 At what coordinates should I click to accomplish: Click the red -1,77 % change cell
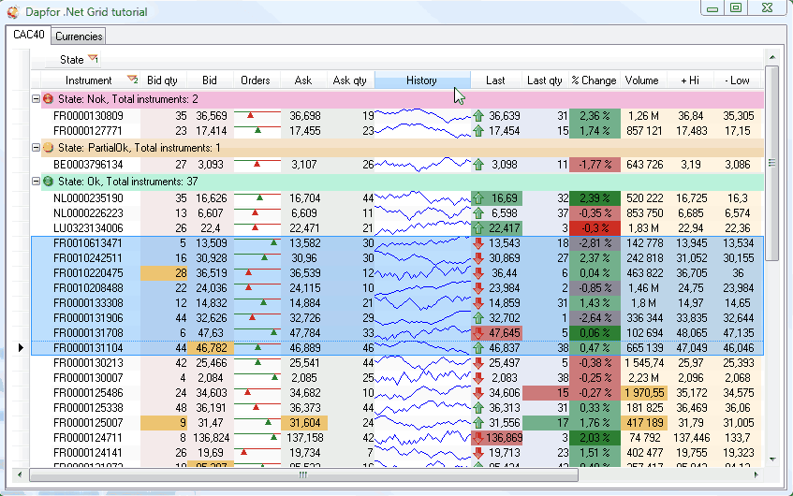pyautogui.click(x=595, y=165)
